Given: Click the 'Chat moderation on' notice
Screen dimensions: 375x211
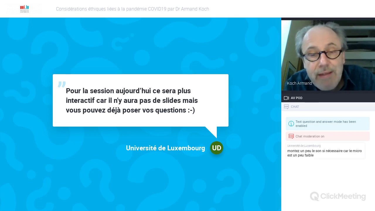Looking at the screenshot, I should [328, 136].
